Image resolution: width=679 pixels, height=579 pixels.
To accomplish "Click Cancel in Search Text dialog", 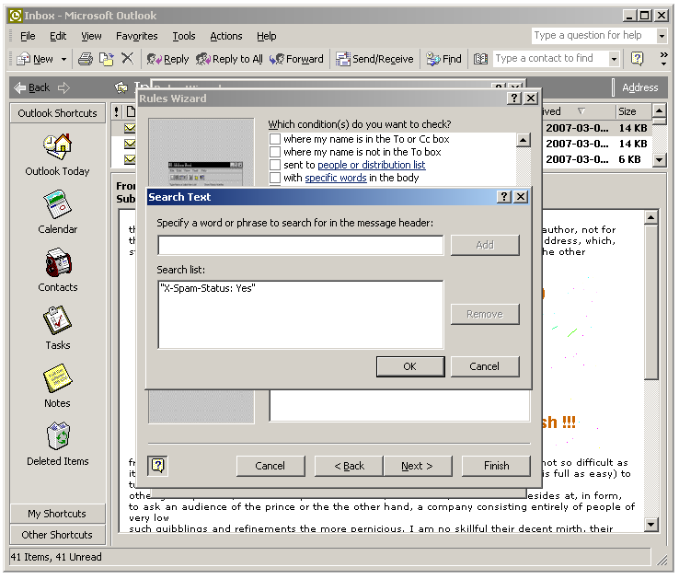I will (485, 366).
